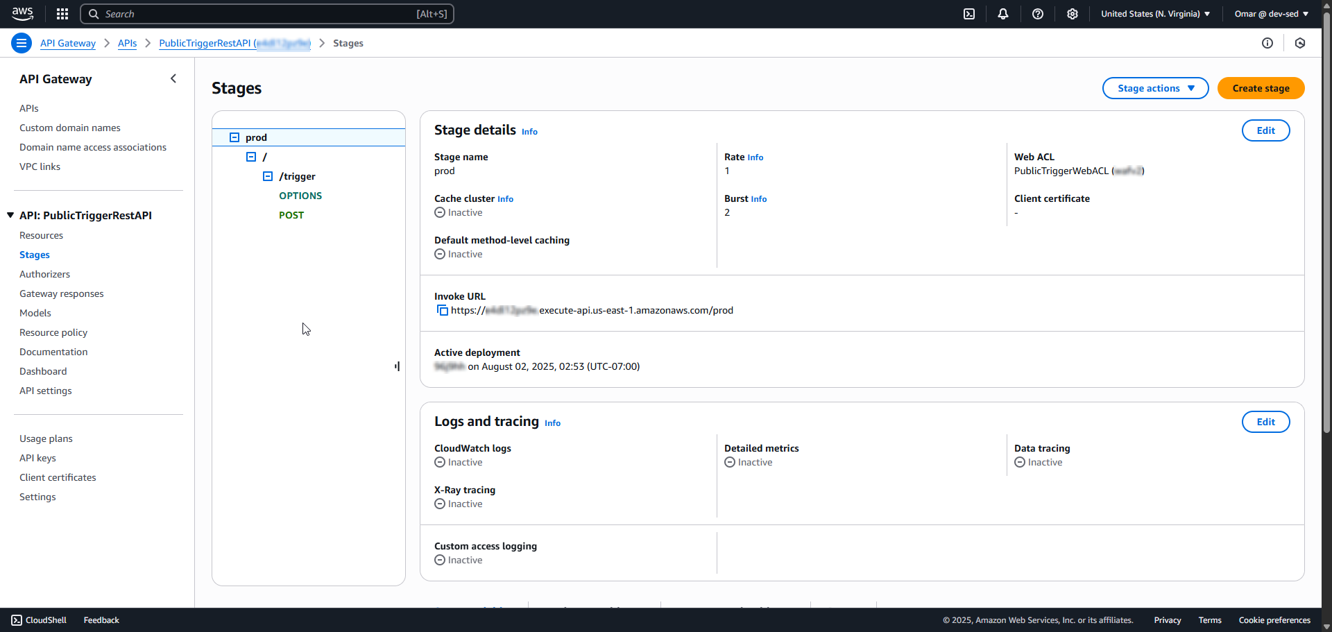This screenshot has height=632, width=1332.
Task: Open Documentation in the sidebar
Action: (x=53, y=352)
